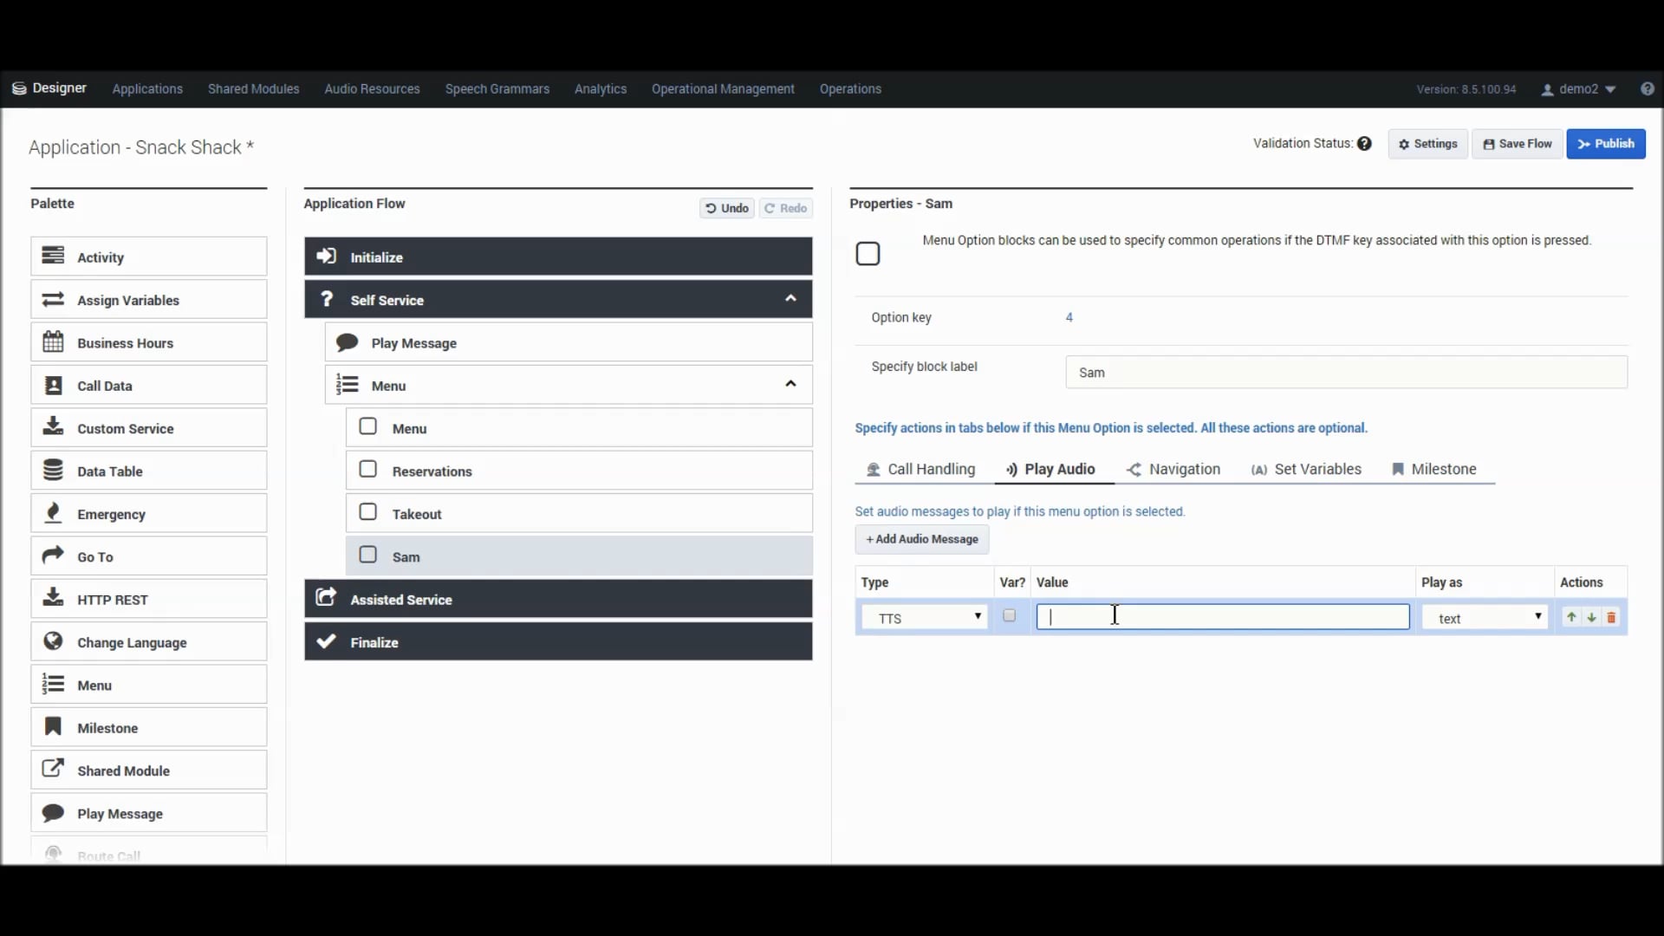Viewport: 1664px width, 936px height.
Task: Collapse the Self Service section
Action: (x=790, y=298)
